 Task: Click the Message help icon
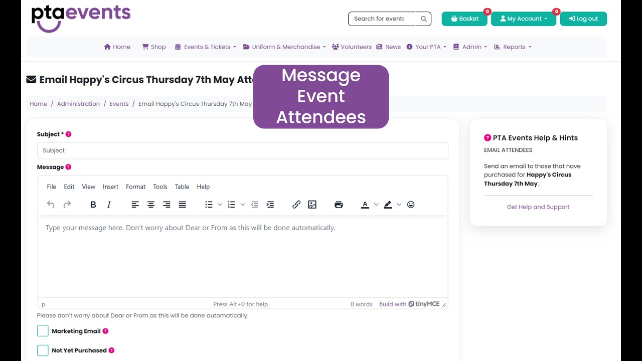coord(68,167)
